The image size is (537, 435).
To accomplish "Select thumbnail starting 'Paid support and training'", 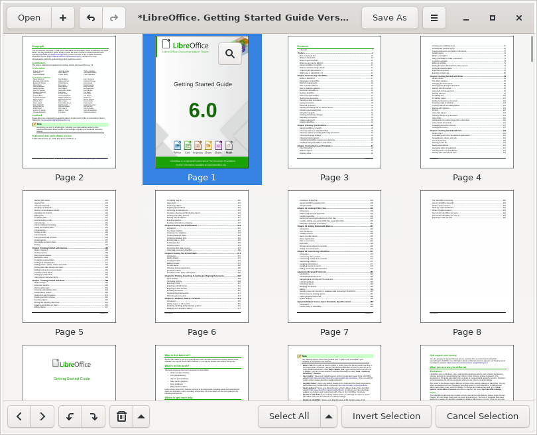I will [x=467, y=373].
